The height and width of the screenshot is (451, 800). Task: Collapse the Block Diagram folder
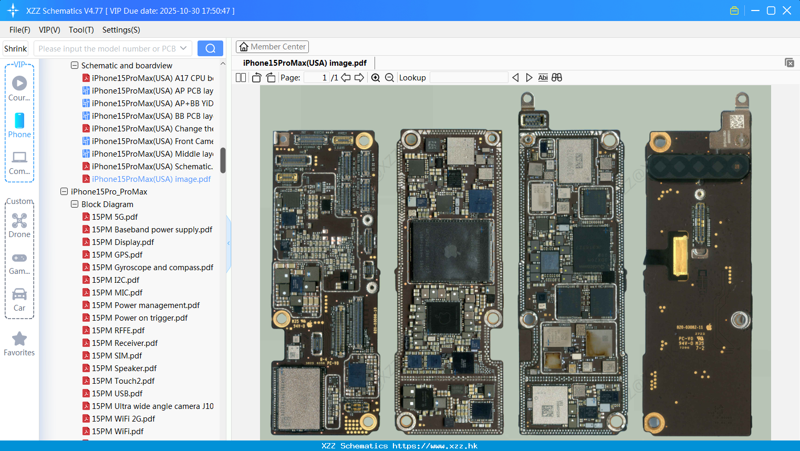(x=75, y=204)
